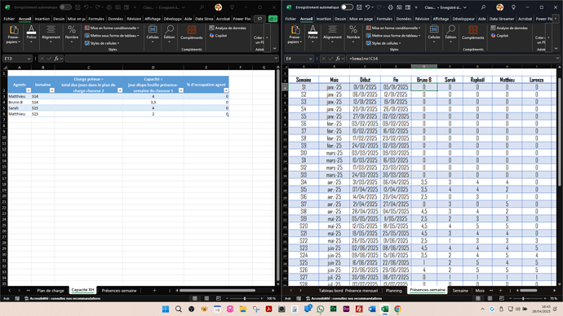Expand Mise en forme conditionnelle in left window

[x=112, y=28]
